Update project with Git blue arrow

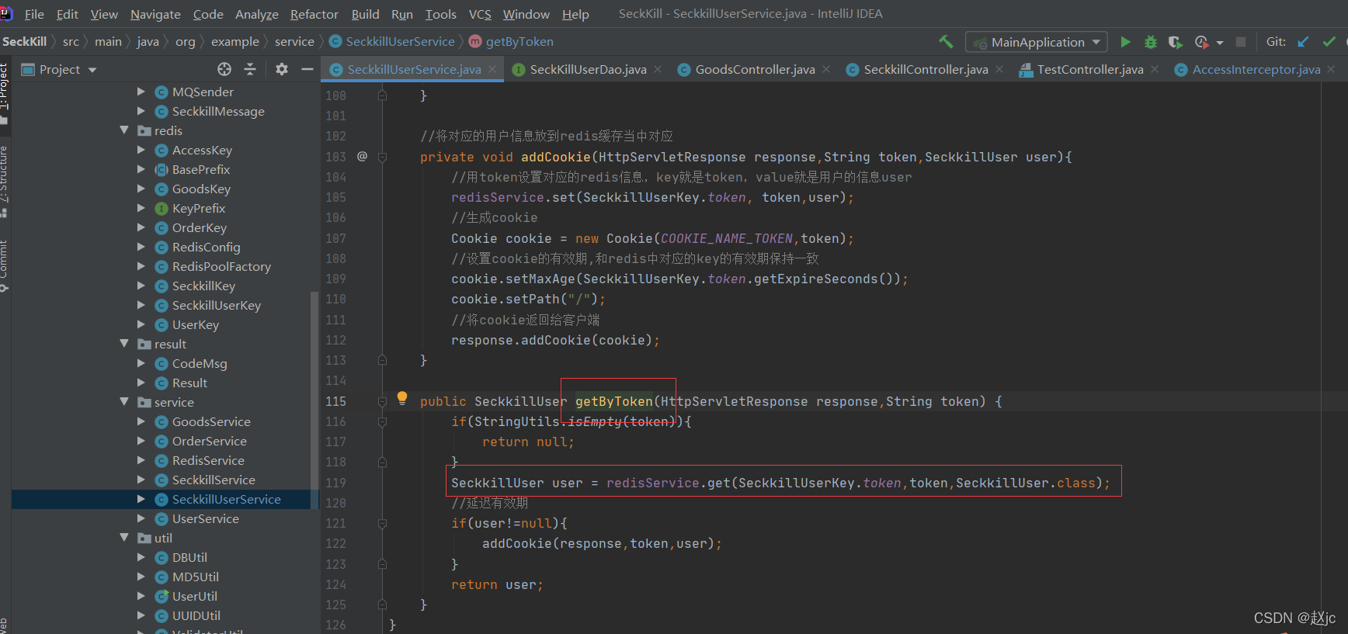coord(1304,42)
